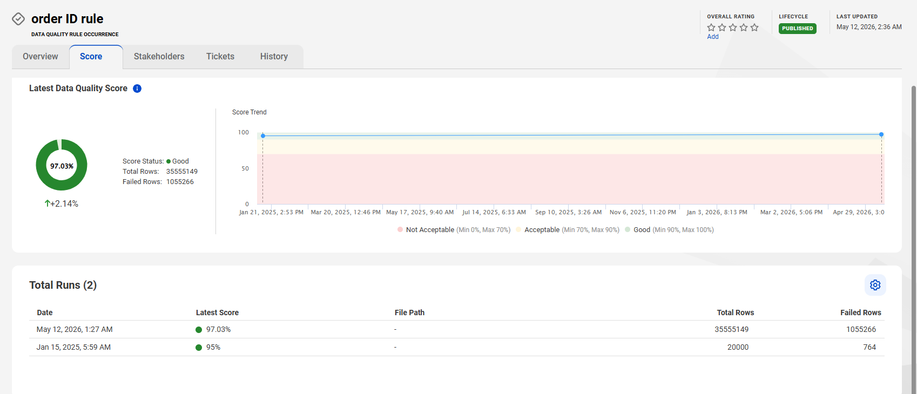917x394 pixels.
Task: Toggle the Acceptable legend series
Action: tap(568, 230)
